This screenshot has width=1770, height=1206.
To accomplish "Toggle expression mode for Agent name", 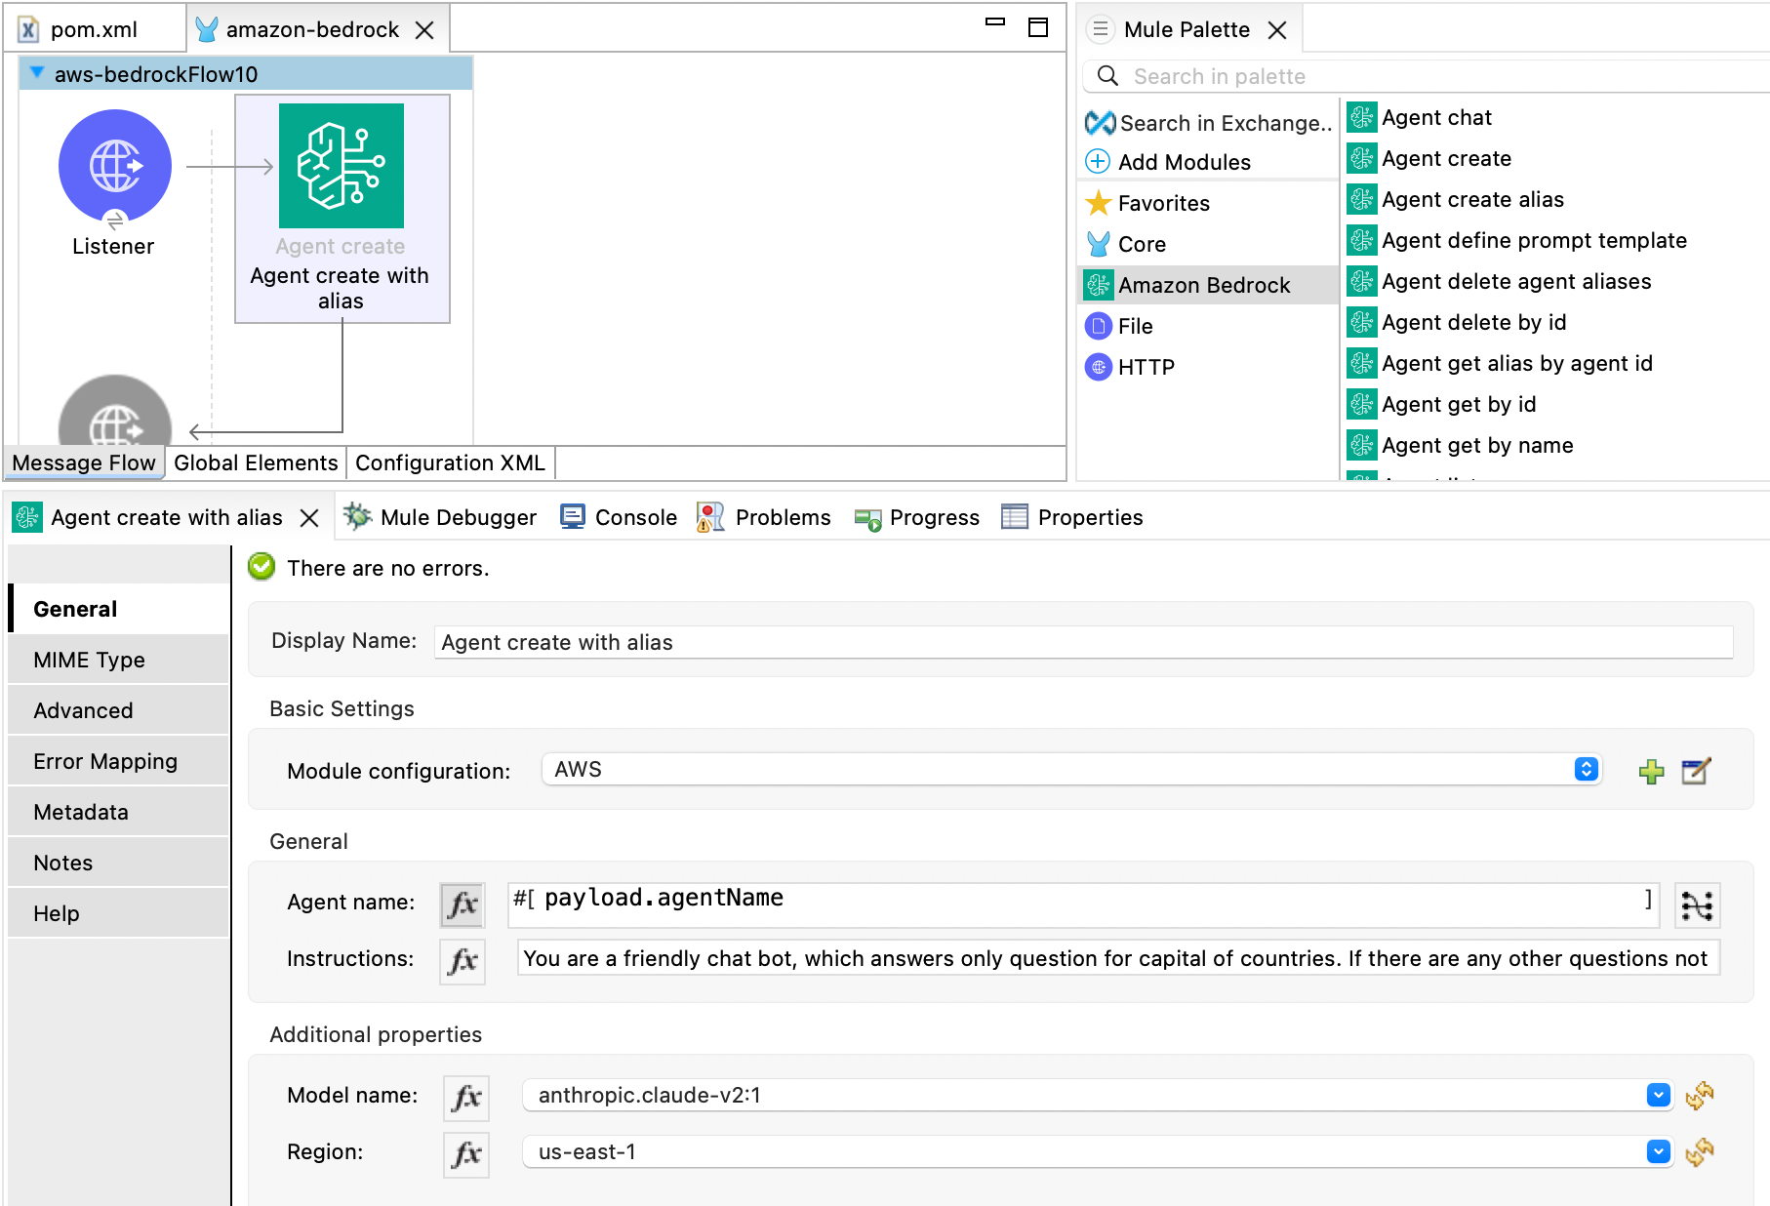I will coord(463,904).
